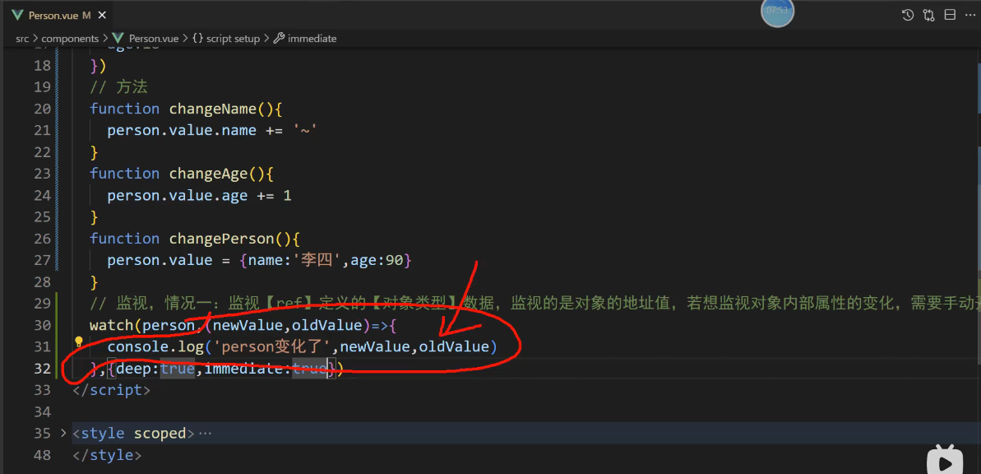
Task: Open changes compare icon in editor toolbar
Action: coord(928,15)
